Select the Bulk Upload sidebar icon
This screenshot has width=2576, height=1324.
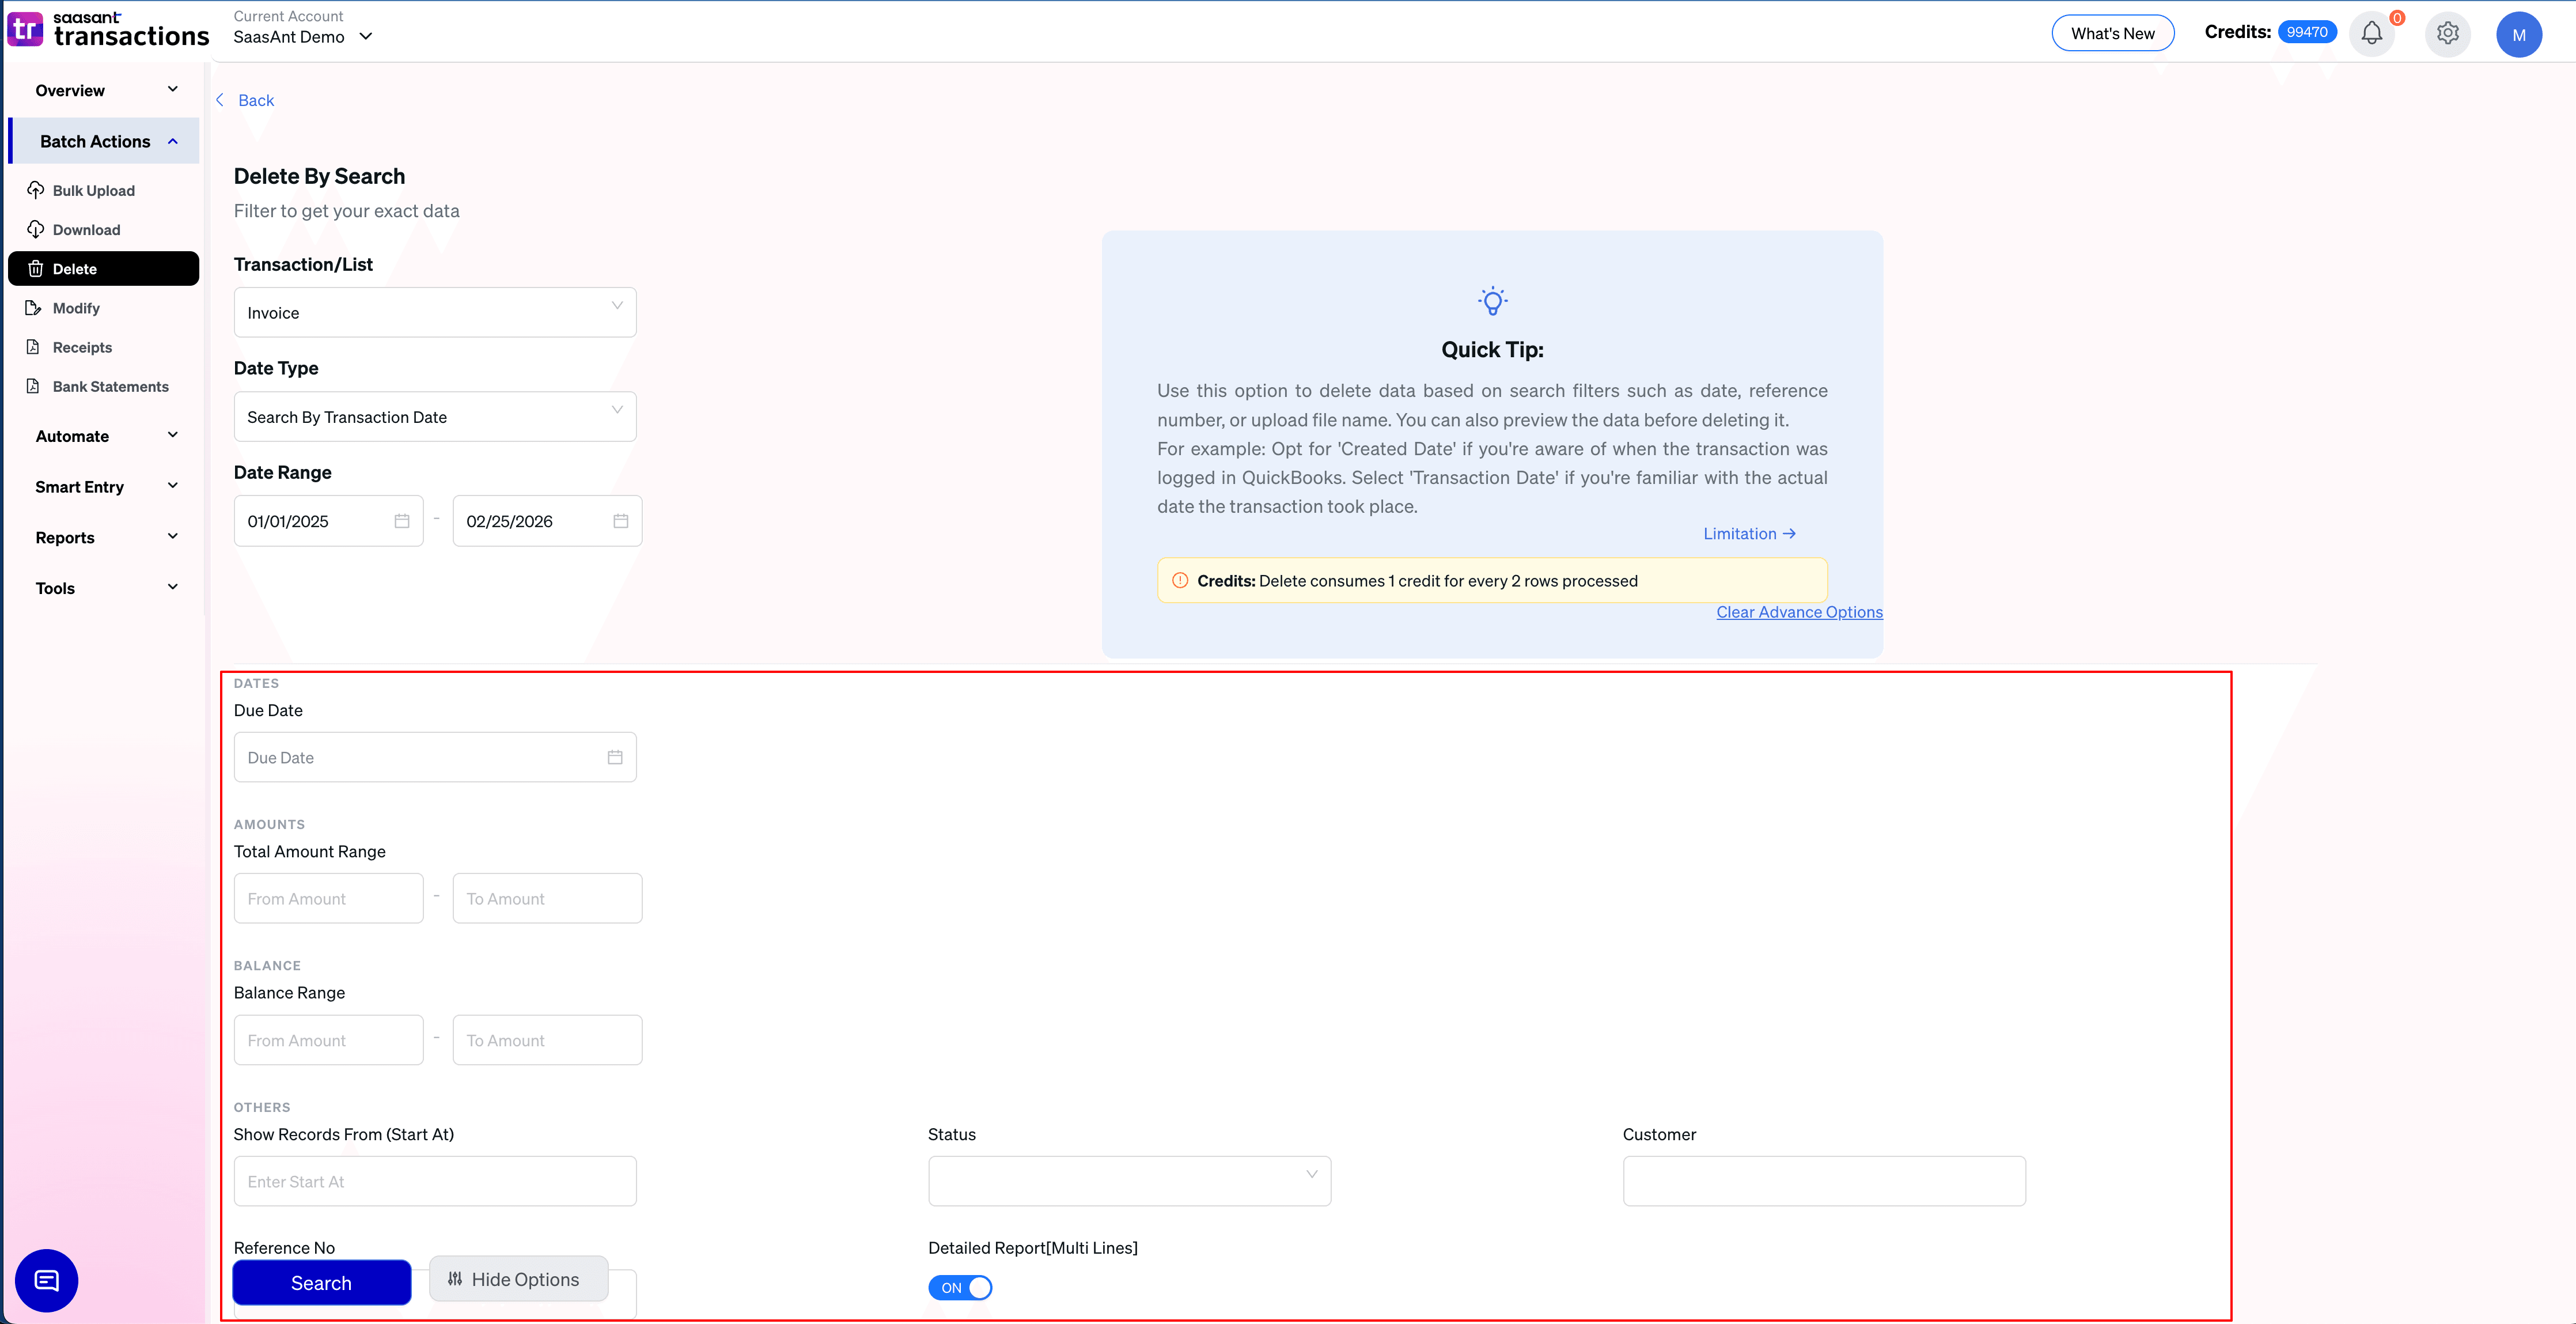(x=35, y=190)
